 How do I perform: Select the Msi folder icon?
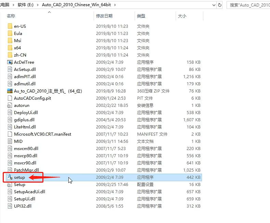coord(10,40)
